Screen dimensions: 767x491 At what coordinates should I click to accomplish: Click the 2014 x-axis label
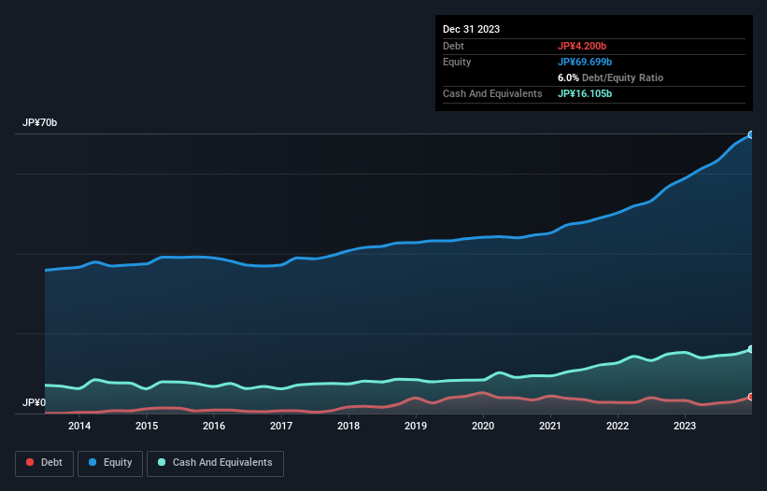click(79, 426)
